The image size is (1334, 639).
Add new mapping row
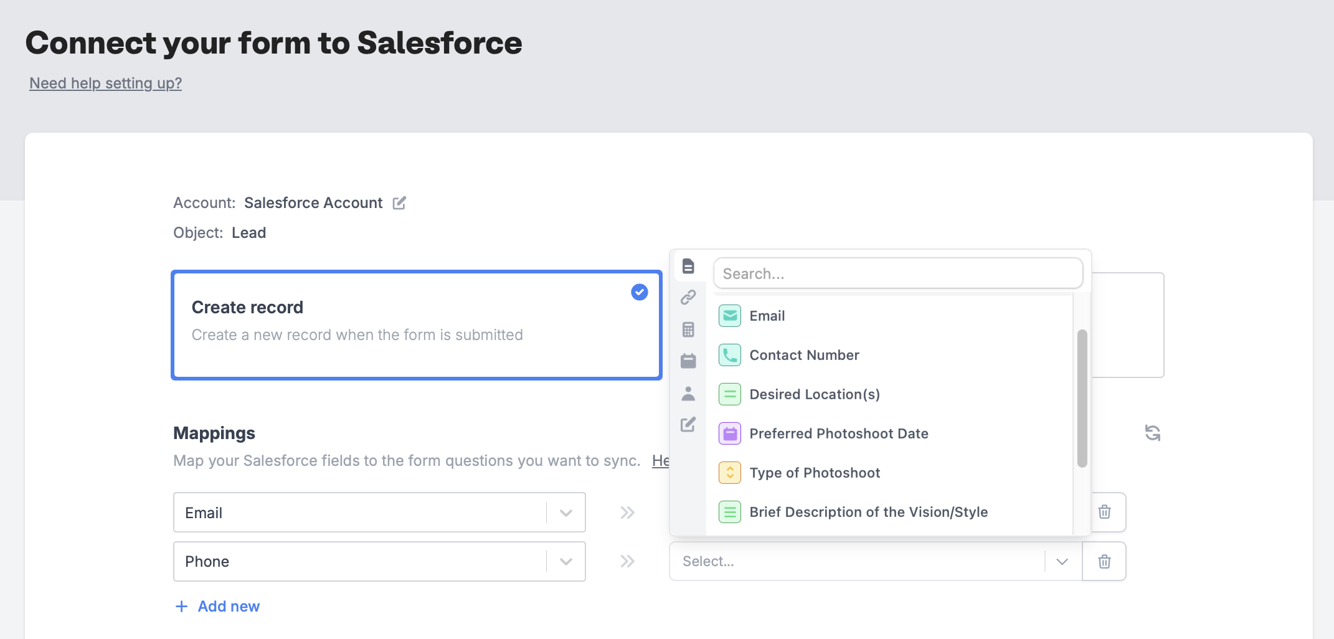coord(218,607)
